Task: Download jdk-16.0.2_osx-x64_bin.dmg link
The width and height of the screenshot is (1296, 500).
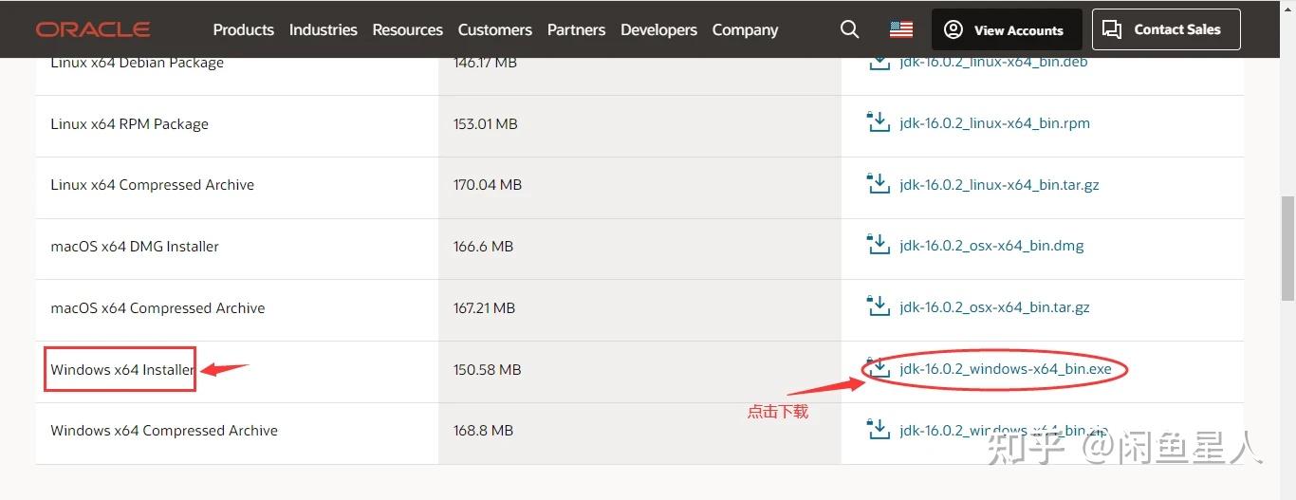Action: point(991,246)
